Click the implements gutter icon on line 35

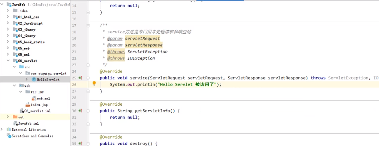click(x=81, y=143)
